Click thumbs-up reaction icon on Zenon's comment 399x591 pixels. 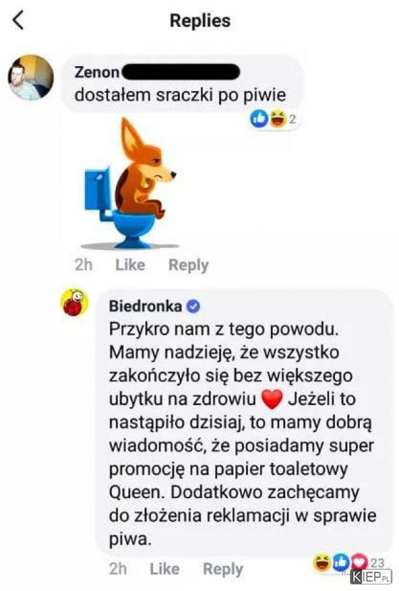pyautogui.click(x=259, y=119)
